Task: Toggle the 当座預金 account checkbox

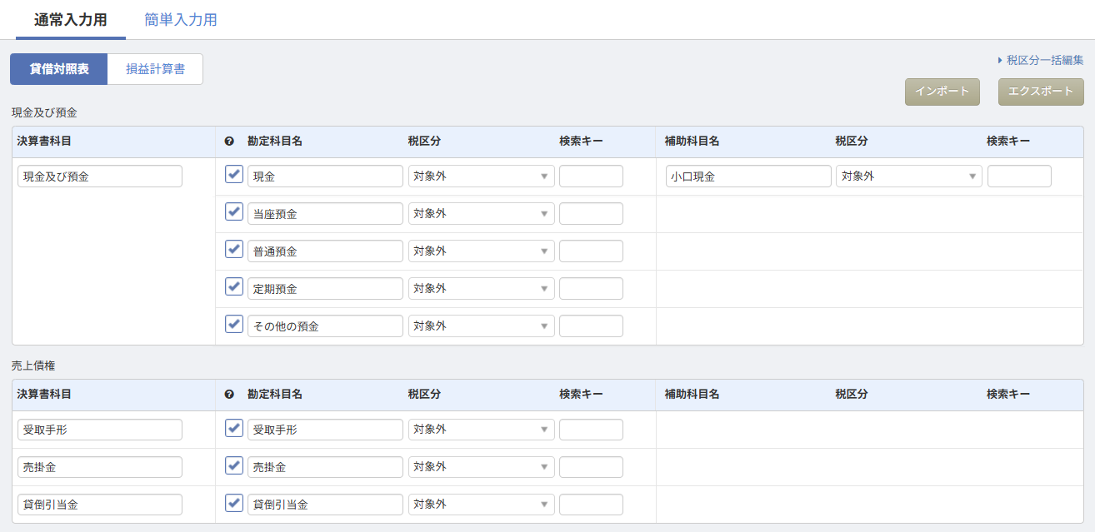Action: point(234,212)
